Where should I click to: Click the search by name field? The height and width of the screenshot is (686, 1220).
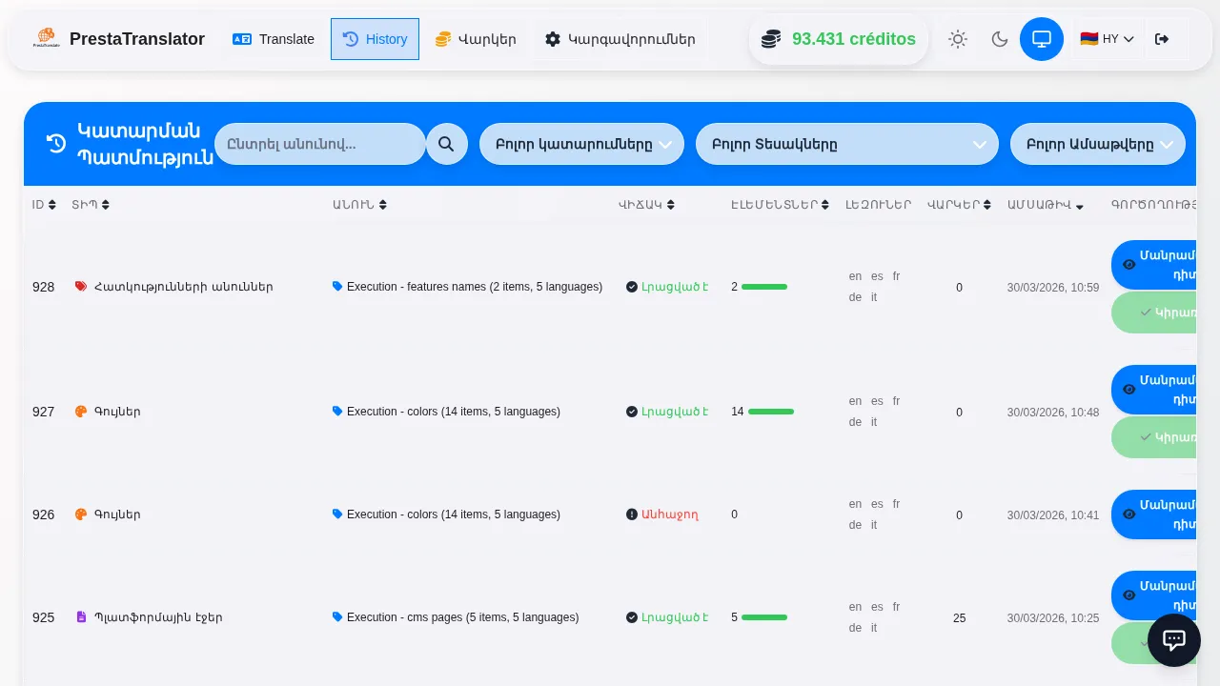[319, 144]
